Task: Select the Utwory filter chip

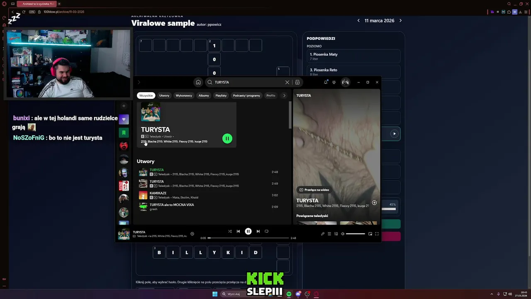Action: (164, 96)
